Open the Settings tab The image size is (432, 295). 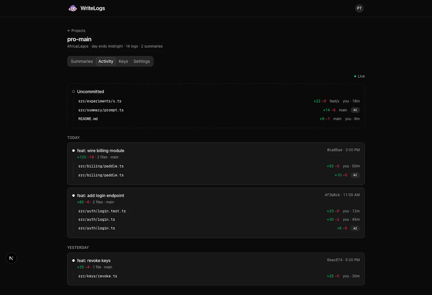coord(141,61)
